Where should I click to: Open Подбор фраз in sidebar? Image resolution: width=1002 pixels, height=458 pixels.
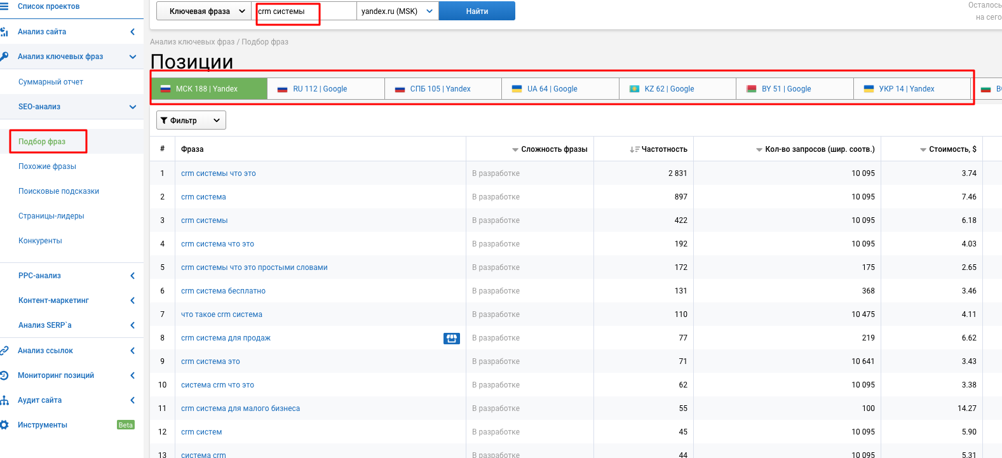[42, 142]
